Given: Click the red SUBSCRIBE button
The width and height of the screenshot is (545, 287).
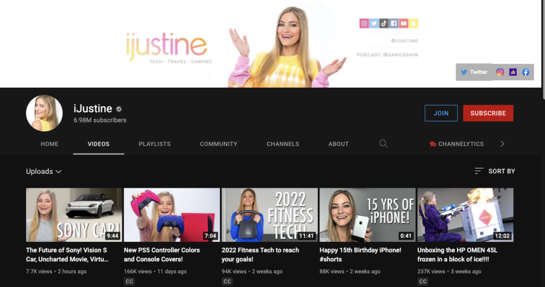Looking at the screenshot, I should (x=488, y=113).
